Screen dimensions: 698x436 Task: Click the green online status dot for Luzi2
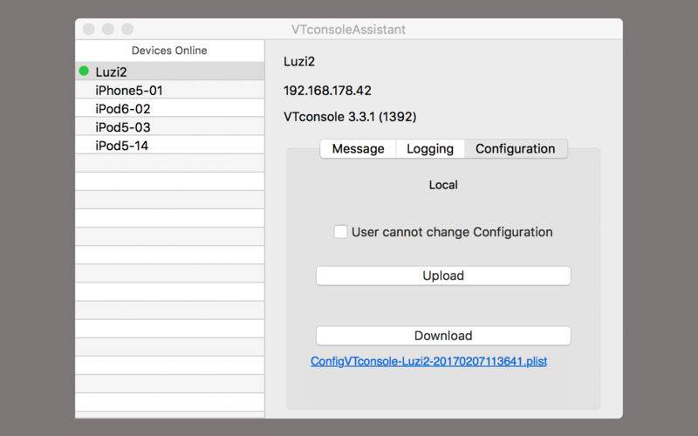click(84, 71)
